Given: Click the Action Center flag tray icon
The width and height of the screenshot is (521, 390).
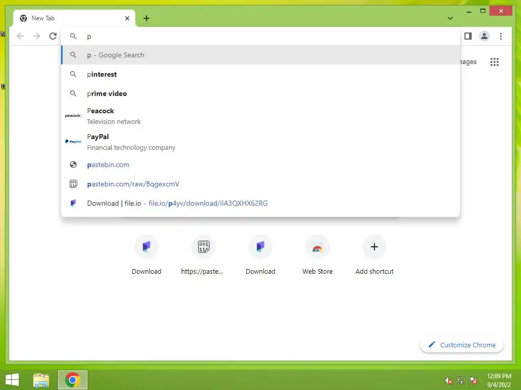Looking at the screenshot, I should coord(473,380).
